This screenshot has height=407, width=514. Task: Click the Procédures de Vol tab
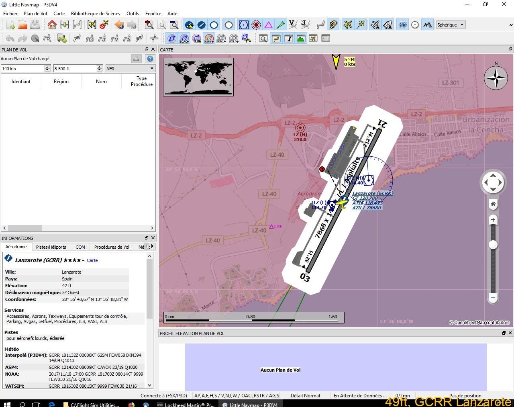(112, 247)
